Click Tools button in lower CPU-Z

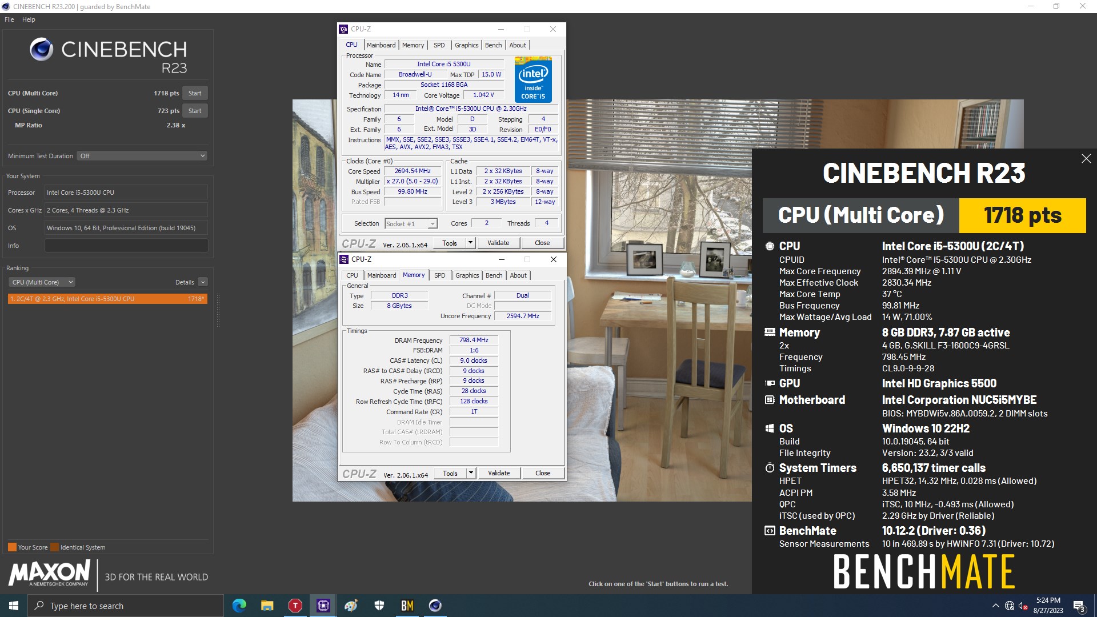pyautogui.click(x=450, y=473)
